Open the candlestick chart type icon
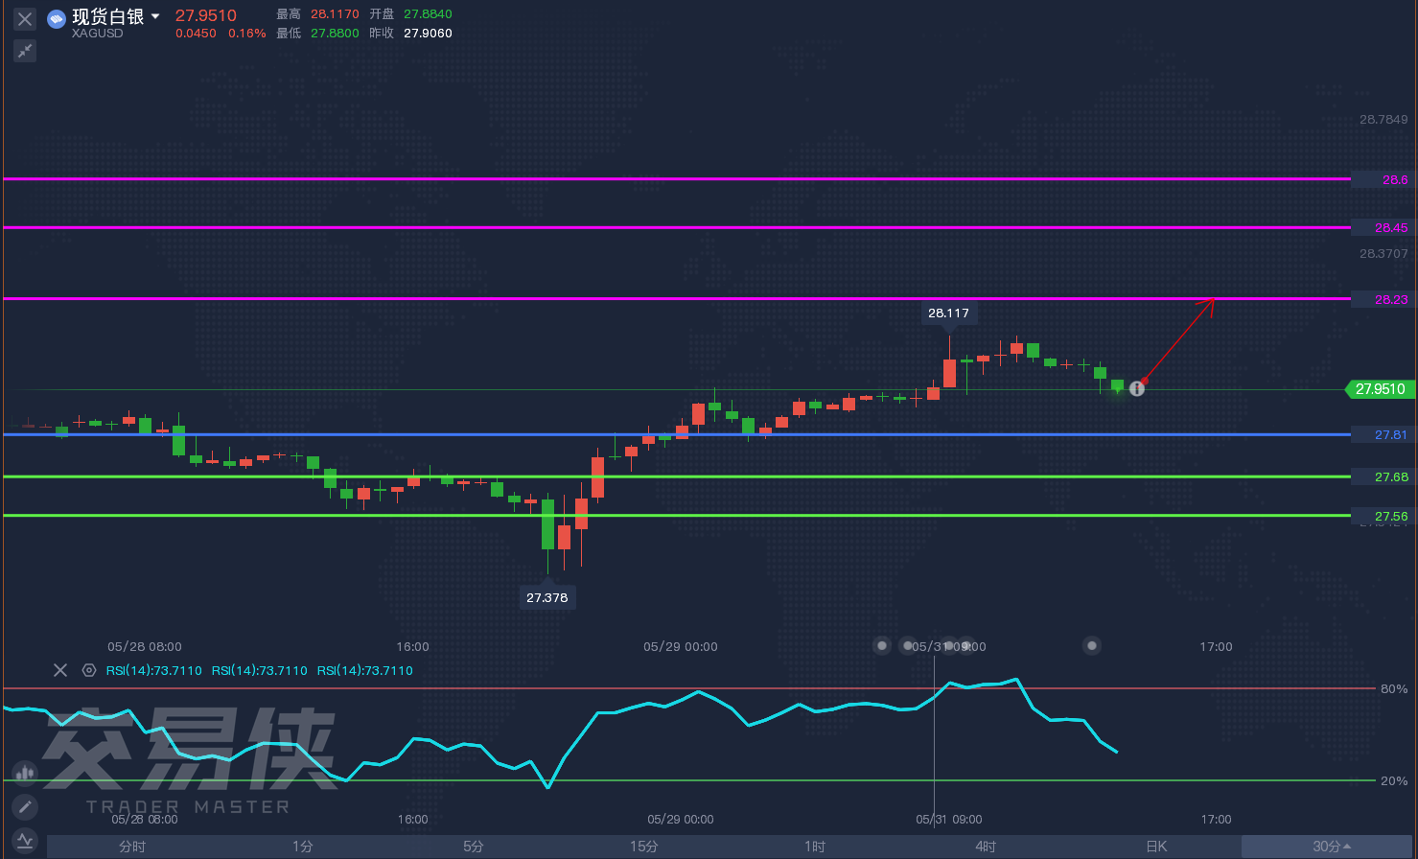 (25, 773)
